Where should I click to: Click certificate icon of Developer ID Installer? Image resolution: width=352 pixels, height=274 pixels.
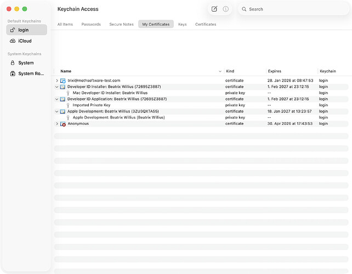(63, 87)
